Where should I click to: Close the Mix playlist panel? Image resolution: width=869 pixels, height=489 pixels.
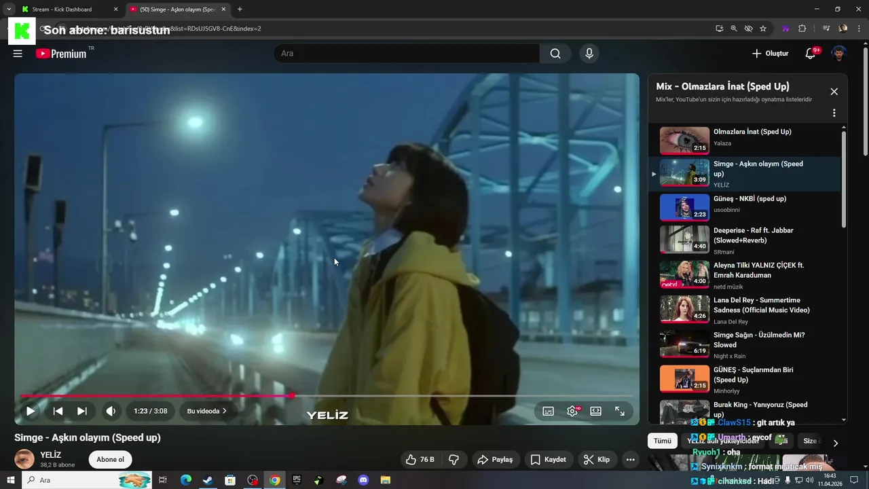click(x=834, y=92)
